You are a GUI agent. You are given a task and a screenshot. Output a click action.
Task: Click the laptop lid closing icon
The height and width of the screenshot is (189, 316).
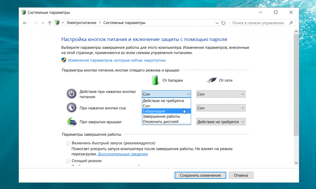tap(72, 122)
